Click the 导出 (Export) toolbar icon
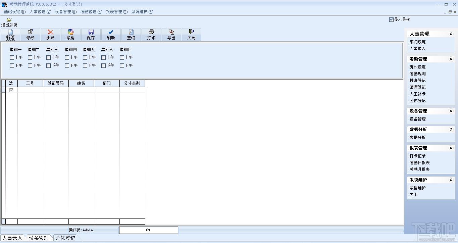The height and width of the screenshot is (243, 458). click(171, 32)
